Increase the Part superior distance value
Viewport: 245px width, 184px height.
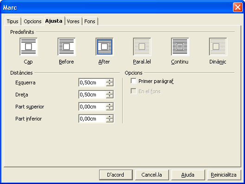point(109,105)
